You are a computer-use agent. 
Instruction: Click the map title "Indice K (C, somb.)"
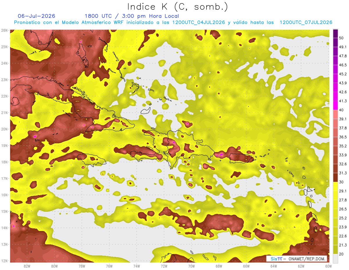click(177, 7)
